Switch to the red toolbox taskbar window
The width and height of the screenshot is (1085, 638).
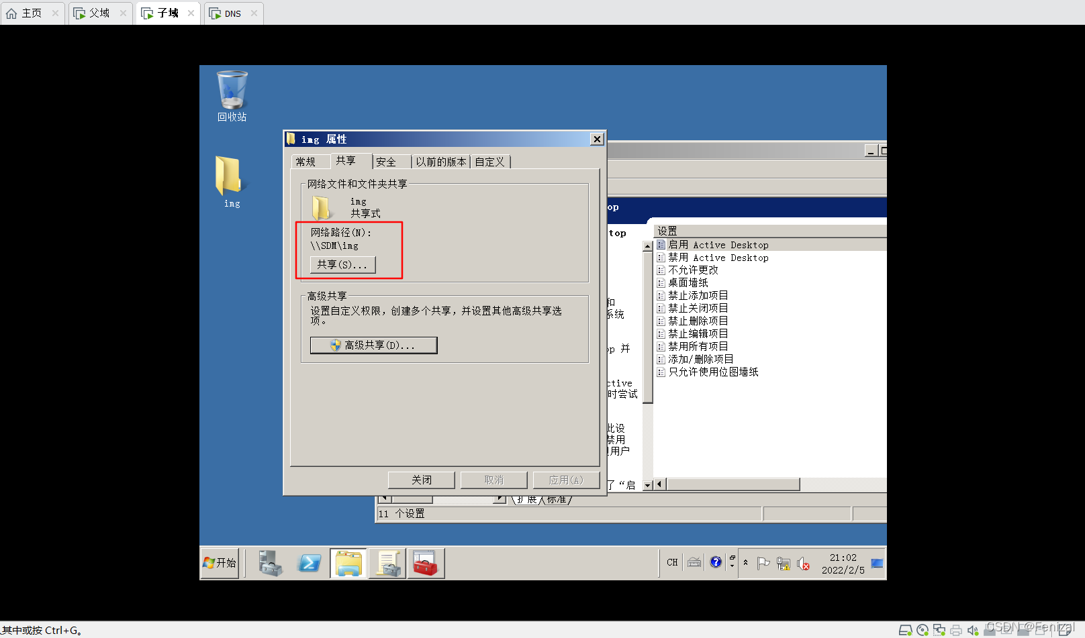426,563
